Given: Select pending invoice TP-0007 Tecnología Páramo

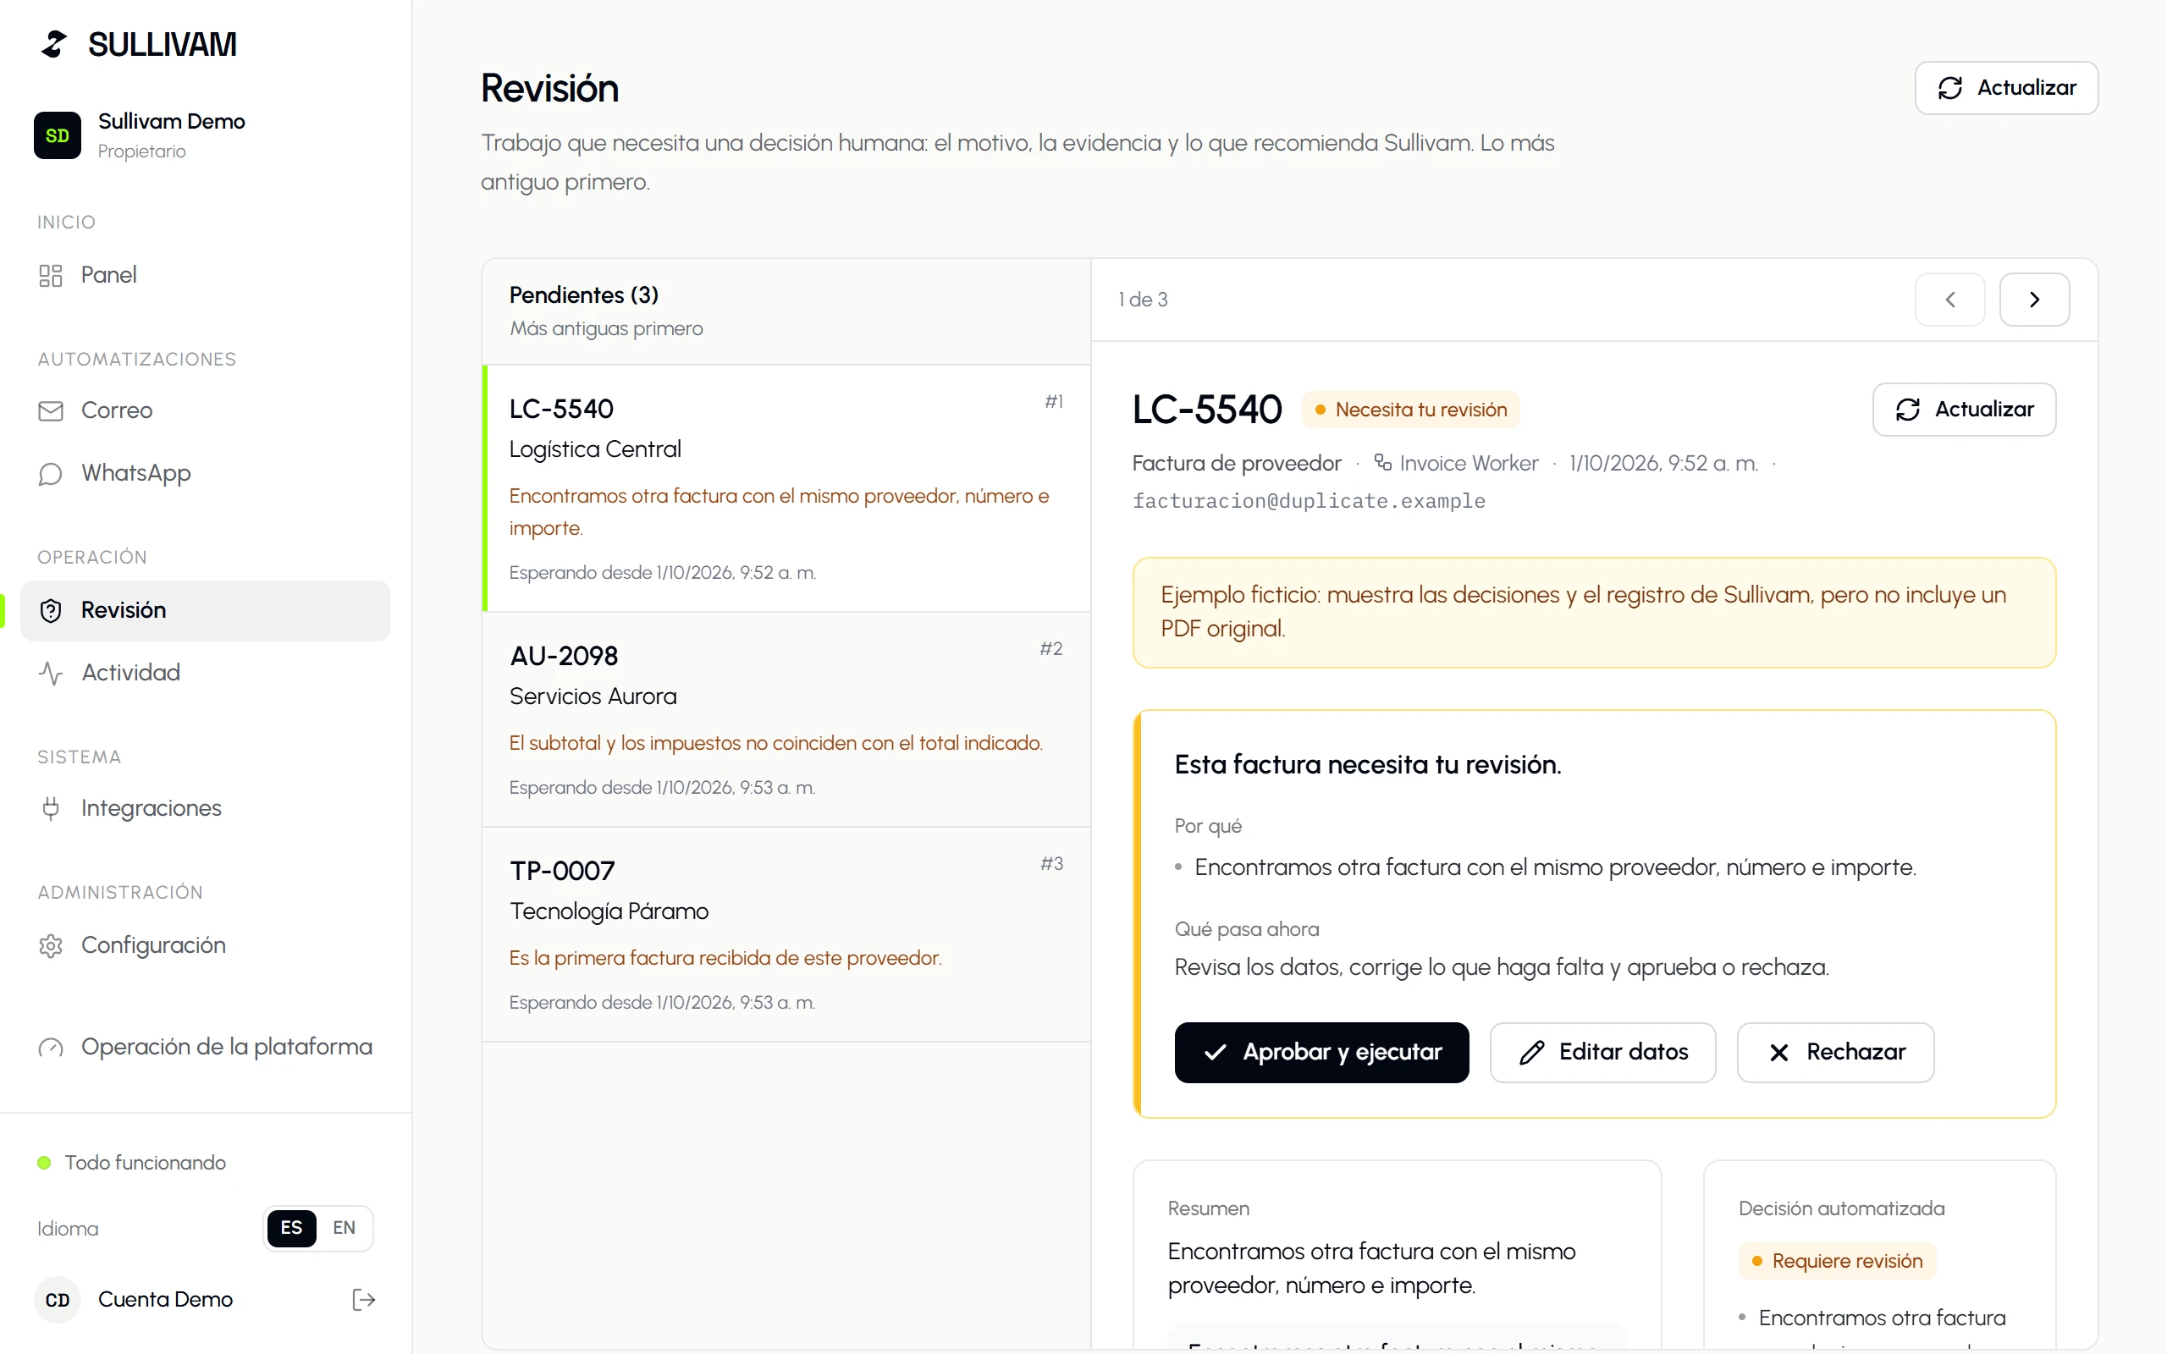Looking at the screenshot, I should click(x=786, y=934).
